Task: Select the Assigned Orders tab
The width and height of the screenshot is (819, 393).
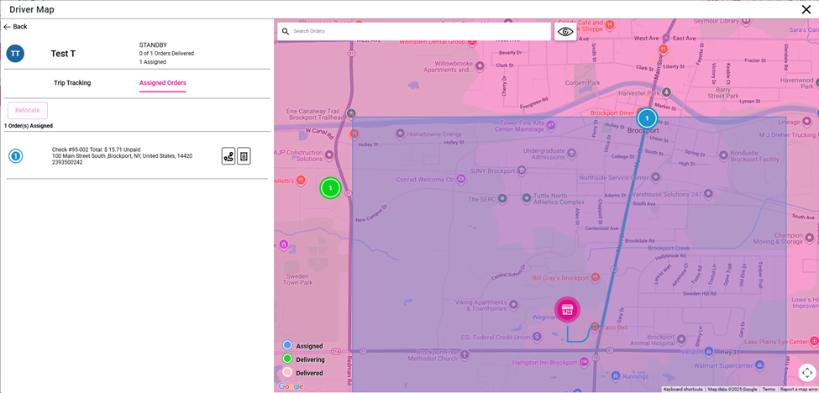Action: click(x=163, y=83)
